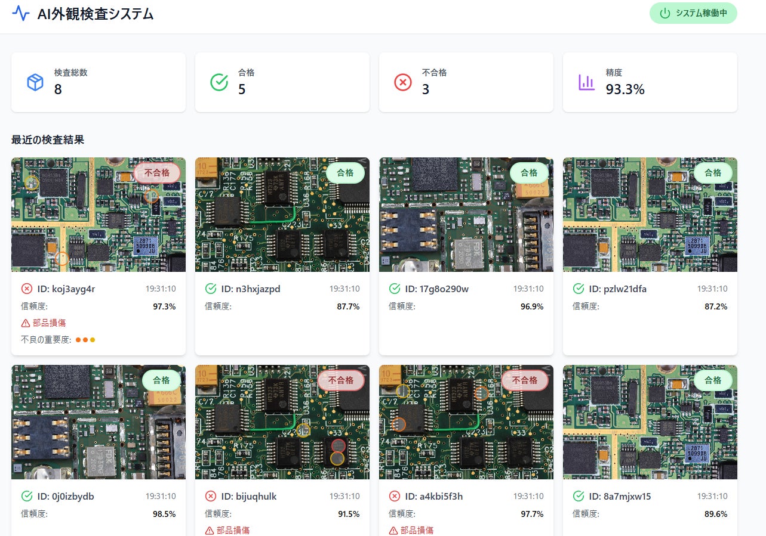Click the power icon in システム稼働中 badge
Screen dimensions: 766x536
click(x=665, y=13)
